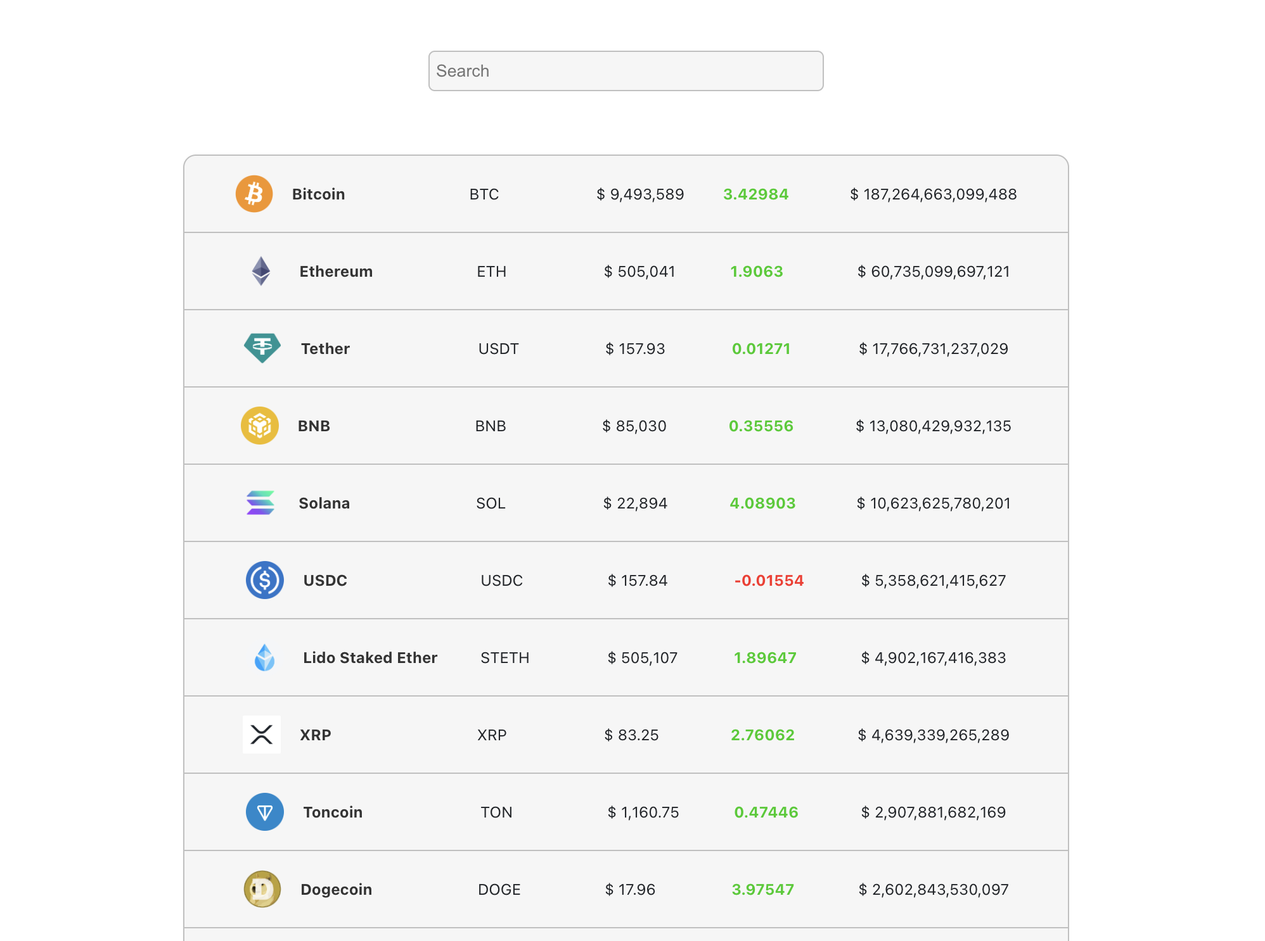Click the BTC ticker symbol
This screenshot has height=941, width=1265.
(x=484, y=194)
